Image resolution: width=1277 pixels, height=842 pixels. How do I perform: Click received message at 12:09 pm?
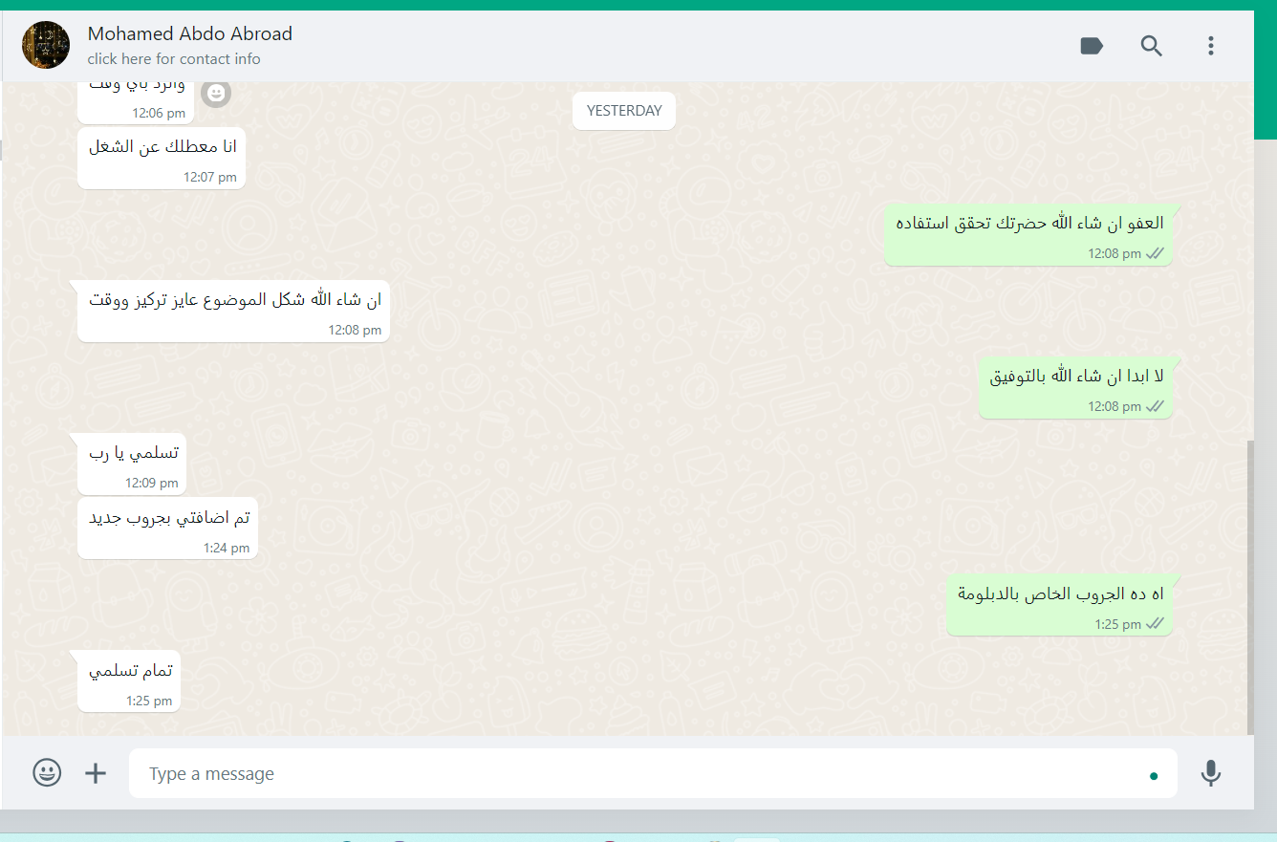pos(132,463)
